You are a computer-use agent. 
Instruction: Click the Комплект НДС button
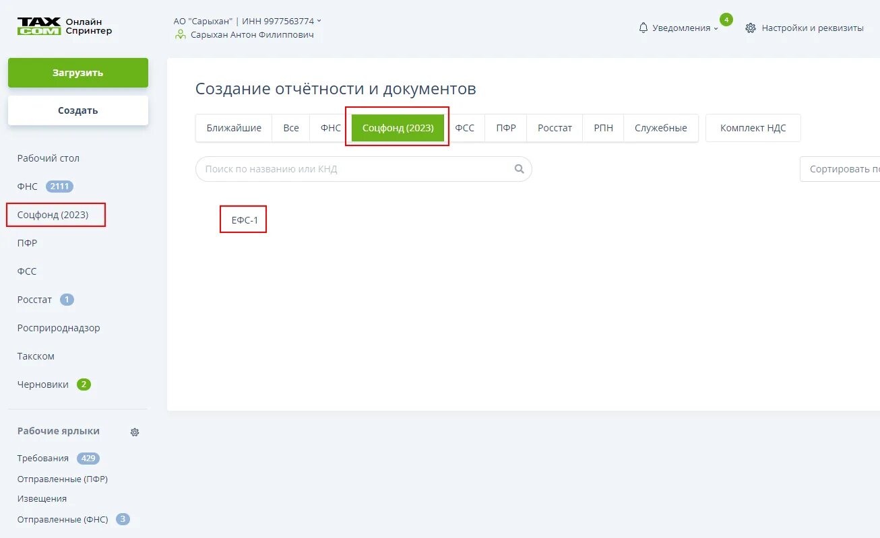pos(753,128)
